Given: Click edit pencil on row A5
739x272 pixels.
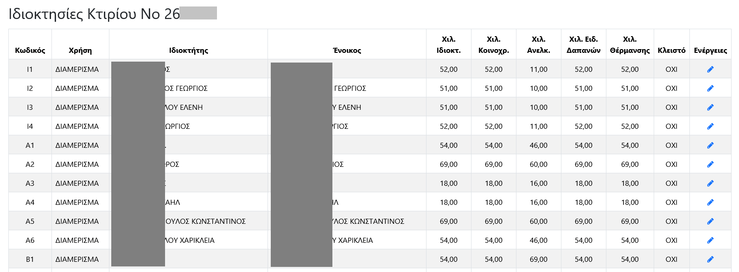Looking at the screenshot, I should pyautogui.click(x=710, y=221).
